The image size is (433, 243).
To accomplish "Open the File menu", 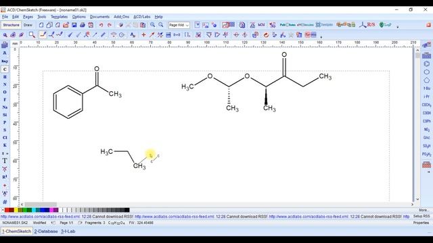I will (5, 17).
